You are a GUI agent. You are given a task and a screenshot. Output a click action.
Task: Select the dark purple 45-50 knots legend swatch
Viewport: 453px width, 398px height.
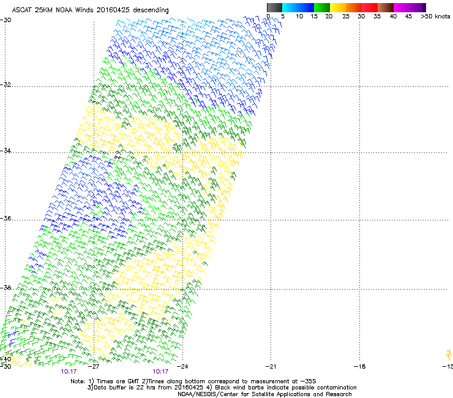pos(417,7)
